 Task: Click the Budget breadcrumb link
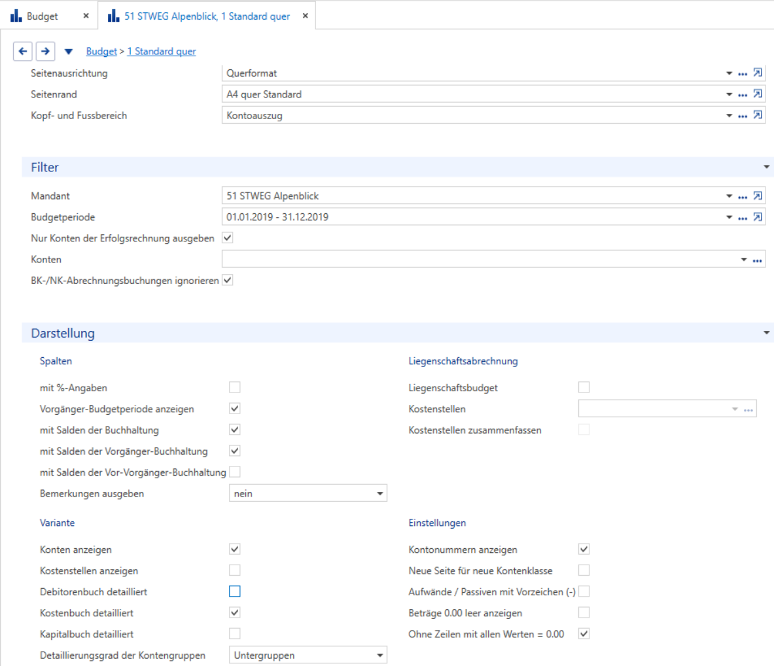[x=101, y=51]
